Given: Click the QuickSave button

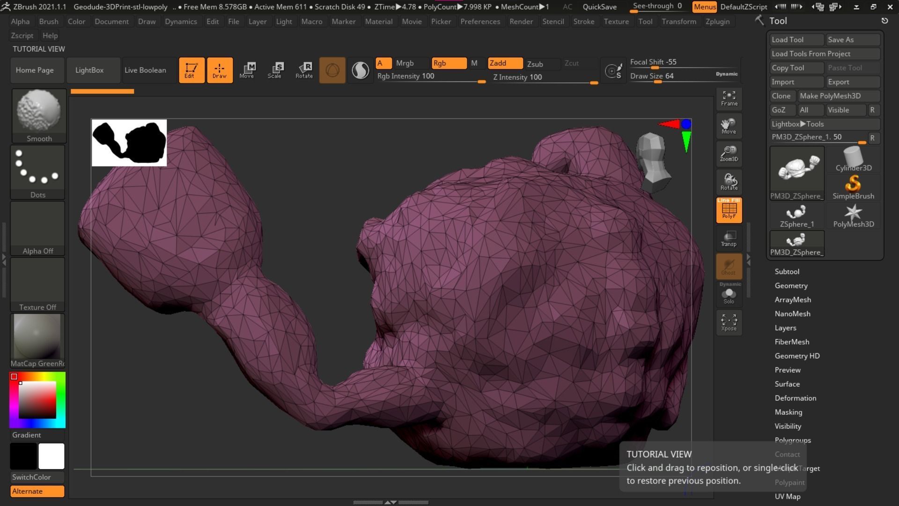Looking at the screenshot, I should pos(599,7).
